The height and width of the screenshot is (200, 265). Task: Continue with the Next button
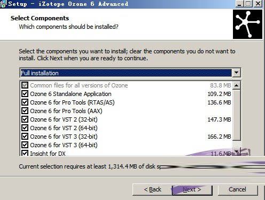coord(192,190)
